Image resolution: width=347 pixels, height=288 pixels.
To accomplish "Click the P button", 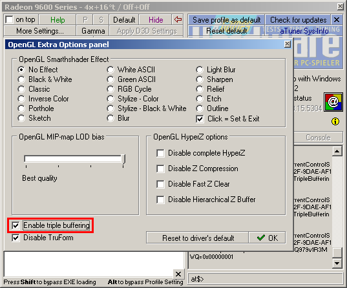I will pos(85,19).
